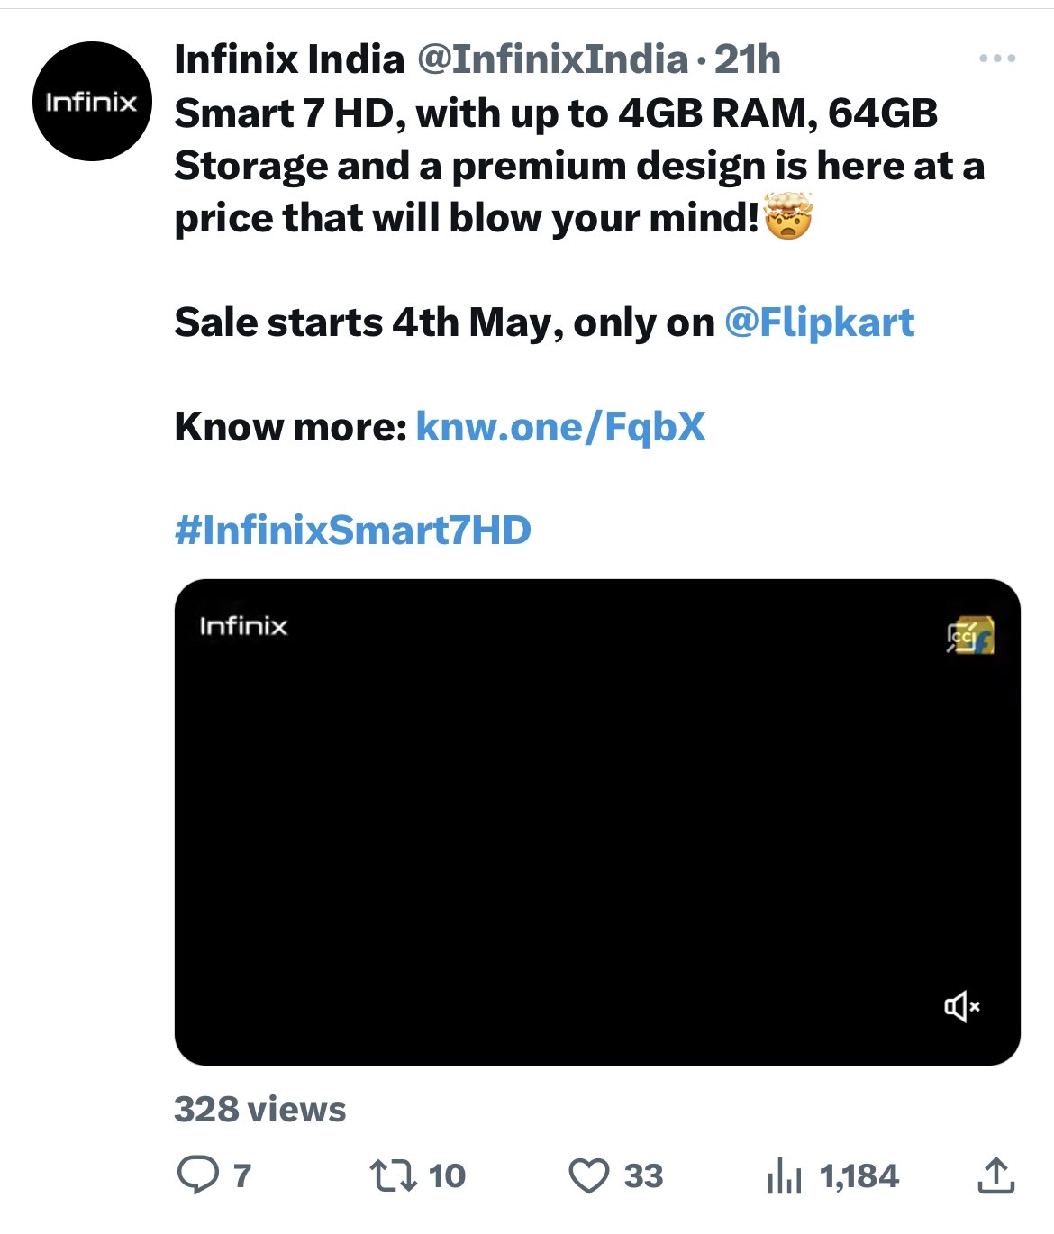Retweet the Infinix India post

coord(391,1175)
